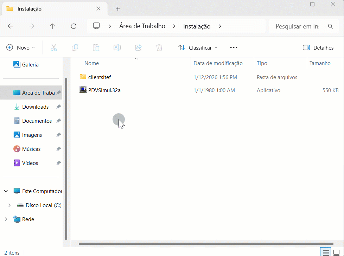
Task: Click the search magnifier icon
Action: (x=330, y=26)
